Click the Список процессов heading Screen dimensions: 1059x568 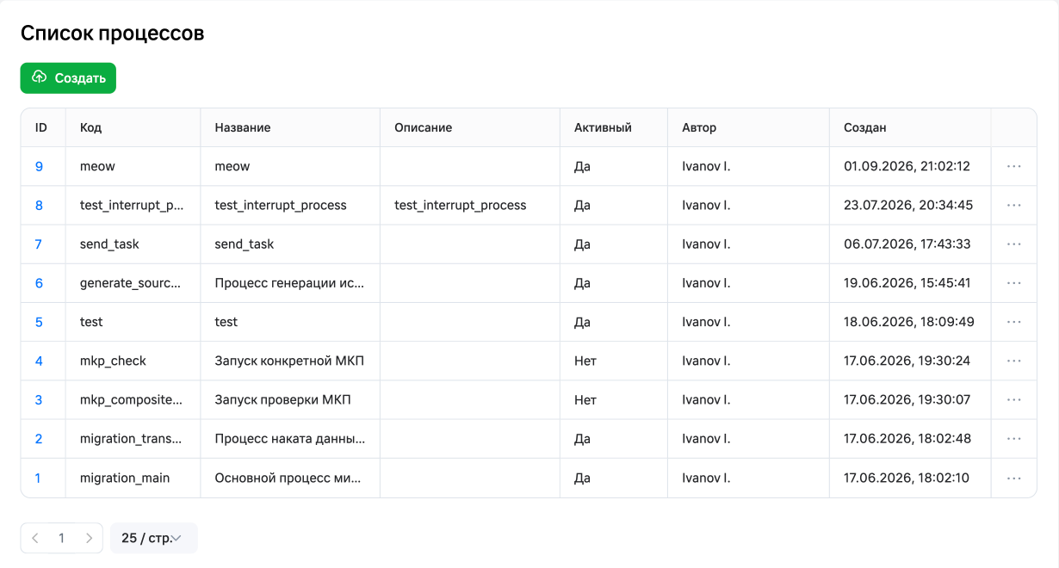[x=113, y=34]
